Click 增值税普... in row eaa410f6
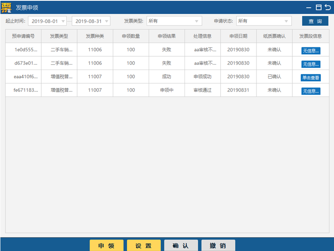This screenshot has width=334, height=251. click(x=61, y=77)
